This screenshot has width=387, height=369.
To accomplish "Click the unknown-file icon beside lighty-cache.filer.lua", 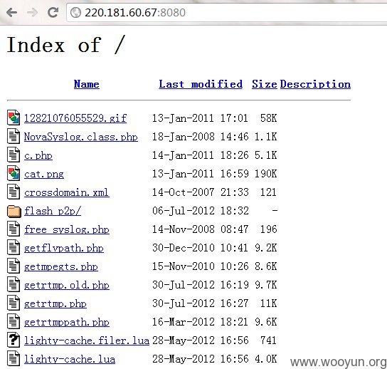I will coord(14,340).
